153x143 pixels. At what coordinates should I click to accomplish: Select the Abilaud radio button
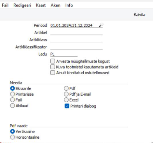click(12, 106)
